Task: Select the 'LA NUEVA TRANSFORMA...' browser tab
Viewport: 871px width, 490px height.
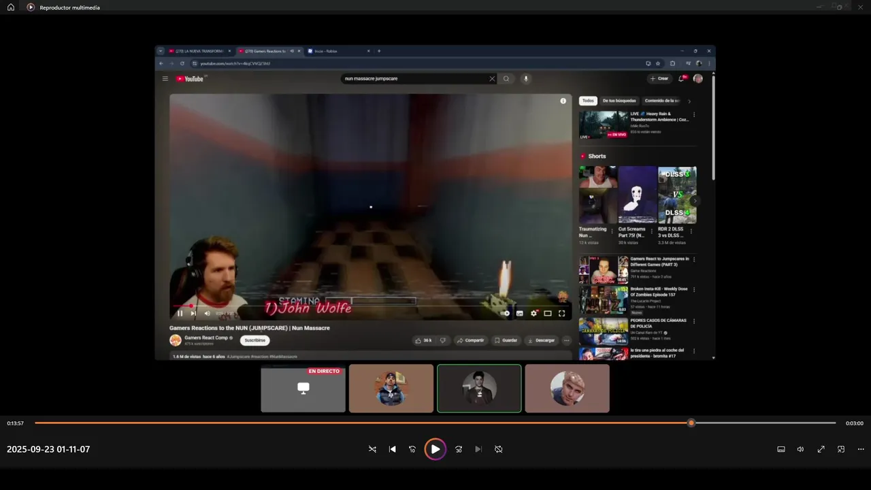Action: 200,51
